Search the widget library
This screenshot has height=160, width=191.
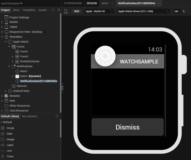click(x=57, y=116)
